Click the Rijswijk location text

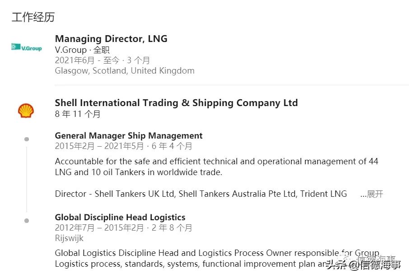[69, 238]
